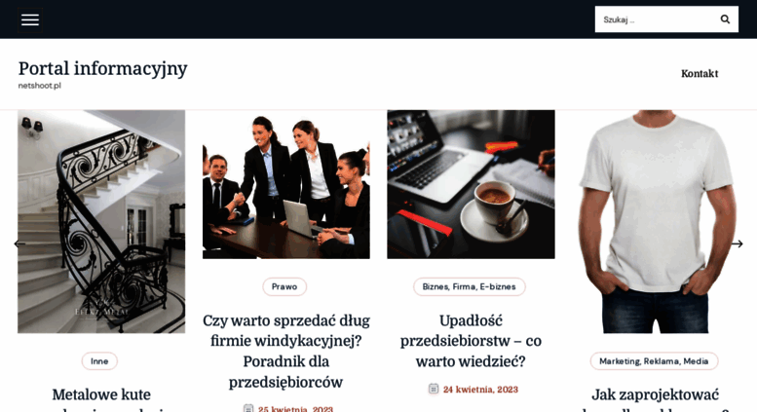Focus the Szukaj search field
757x412 pixels.
(x=655, y=19)
